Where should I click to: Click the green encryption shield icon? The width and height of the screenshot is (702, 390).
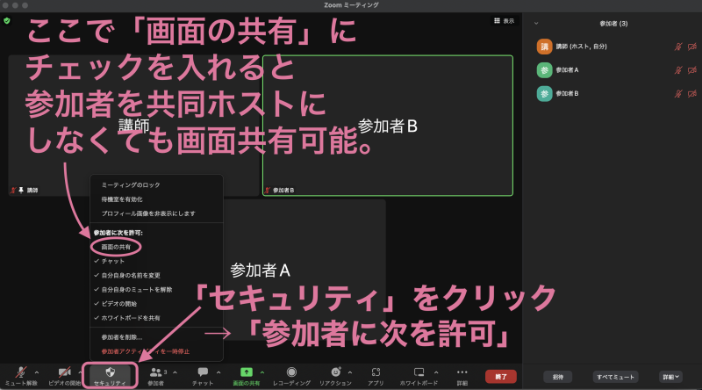[x=7, y=20]
